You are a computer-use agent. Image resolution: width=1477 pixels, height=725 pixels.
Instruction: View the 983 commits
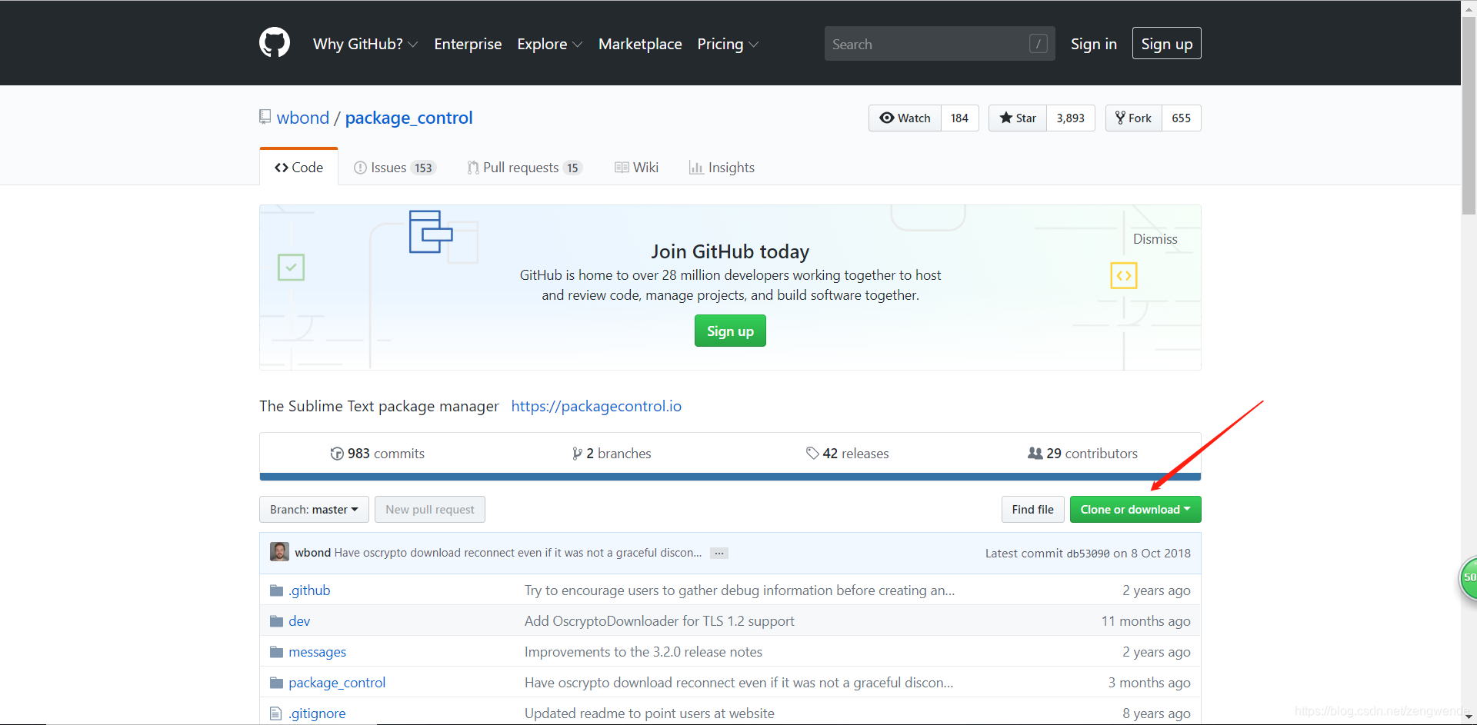pyautogui.click(x=377, y=454)
